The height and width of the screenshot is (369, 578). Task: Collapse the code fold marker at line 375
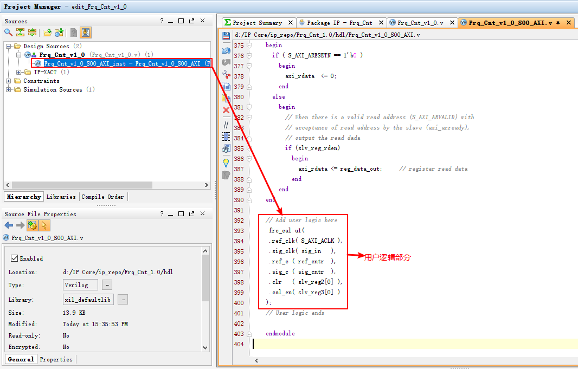[x=249, y=46]
